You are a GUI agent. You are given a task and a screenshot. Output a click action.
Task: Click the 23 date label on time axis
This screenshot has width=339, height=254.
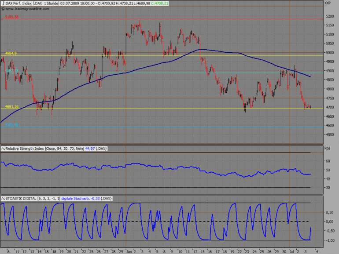(x=247, y=252)
